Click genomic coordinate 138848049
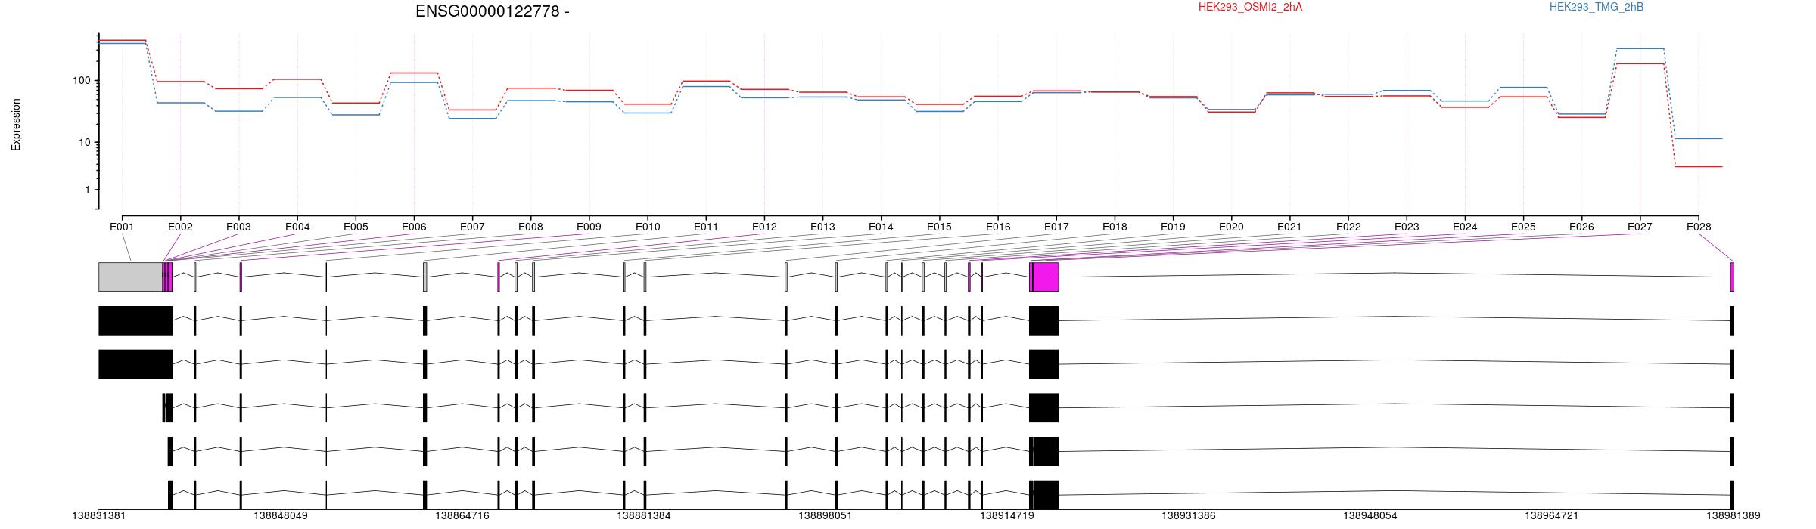 click(281, 515)
